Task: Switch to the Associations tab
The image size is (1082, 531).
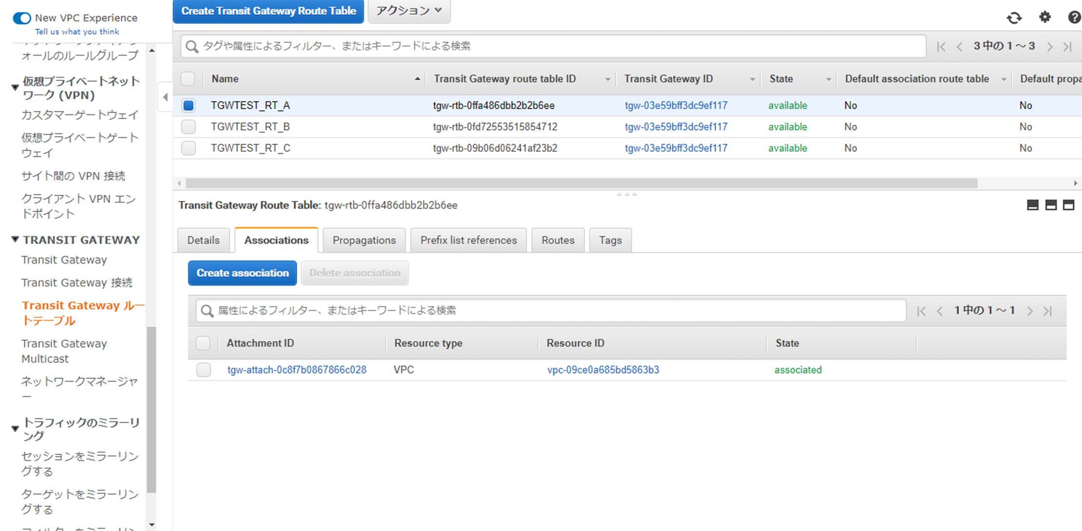Action: coord(276,240)
